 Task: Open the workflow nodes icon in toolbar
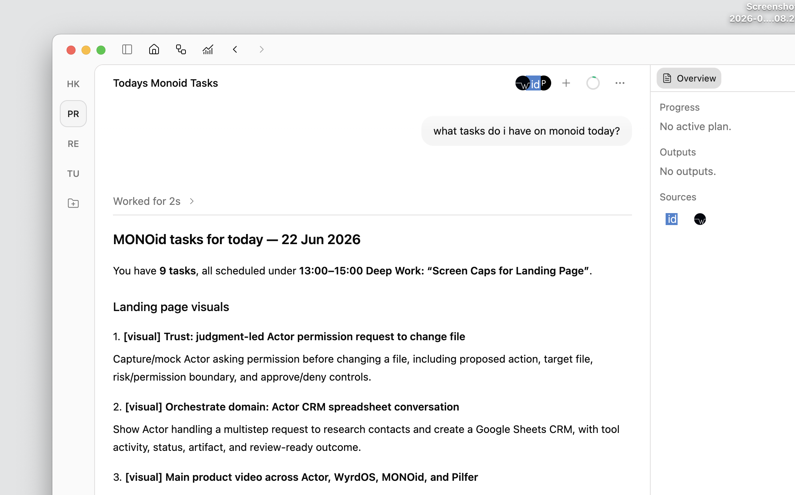(181, 49)
